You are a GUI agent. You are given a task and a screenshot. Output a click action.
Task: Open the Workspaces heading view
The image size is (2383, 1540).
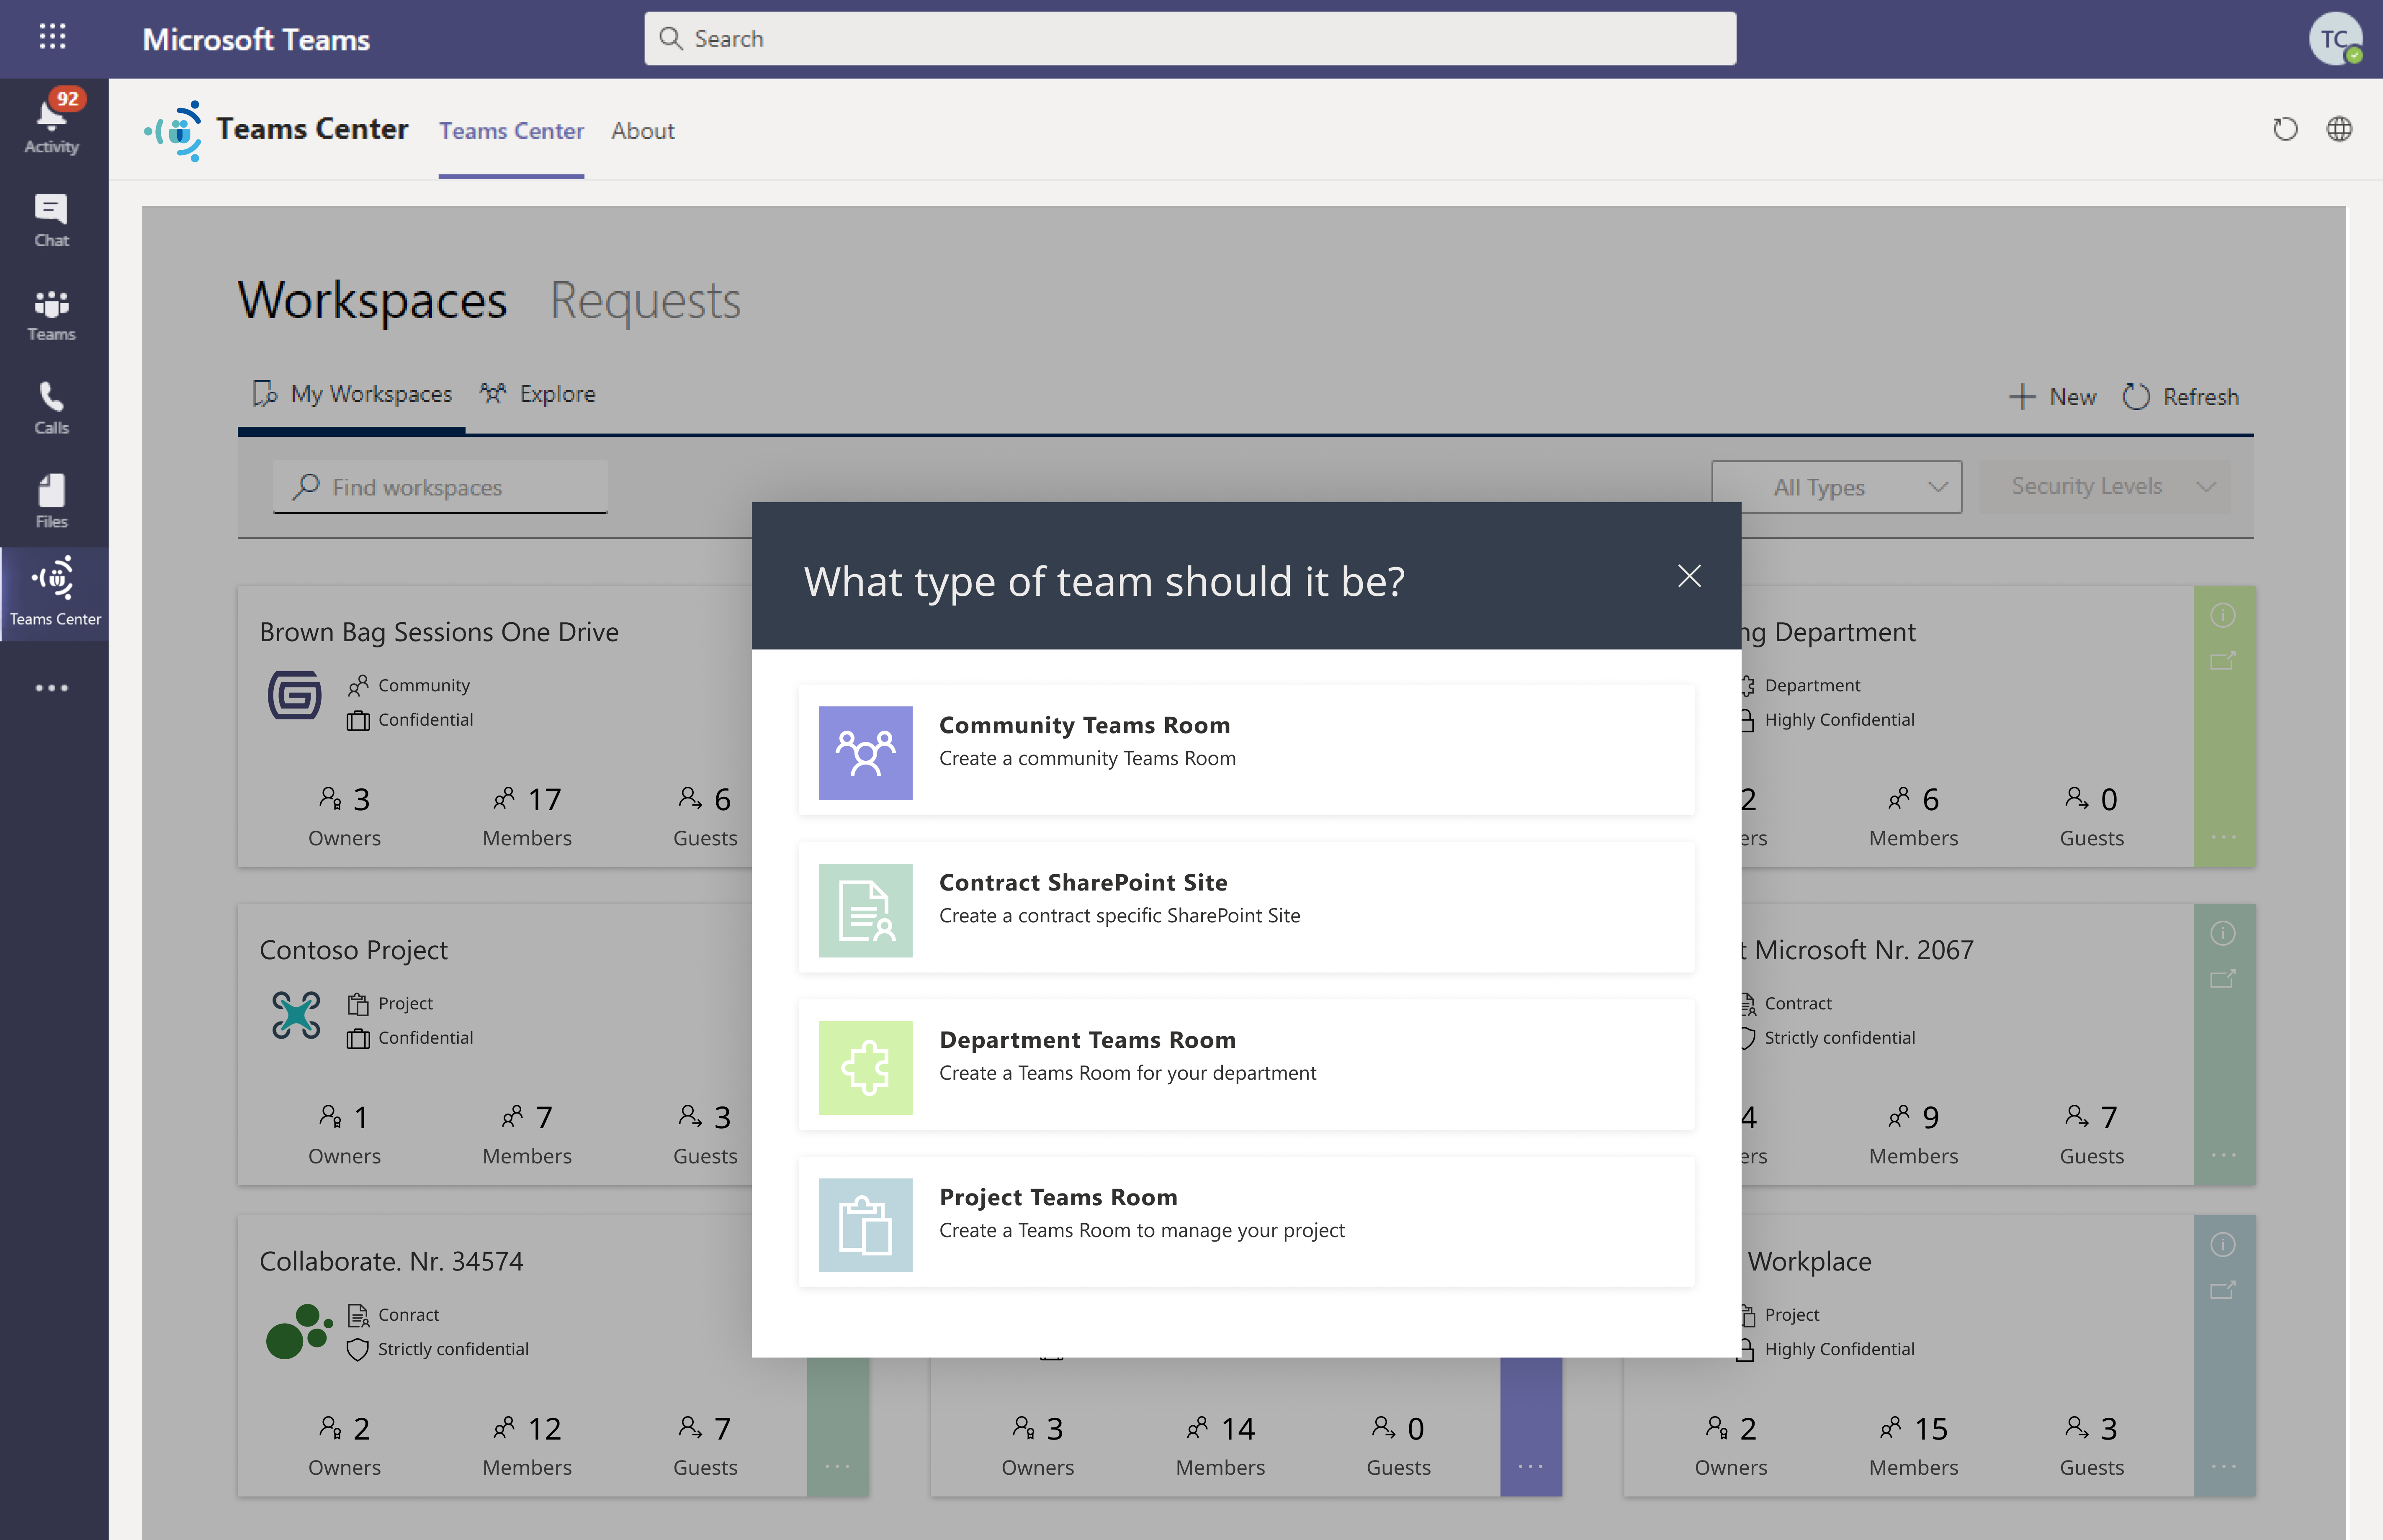pyautogui.click(x=372, y=300)
